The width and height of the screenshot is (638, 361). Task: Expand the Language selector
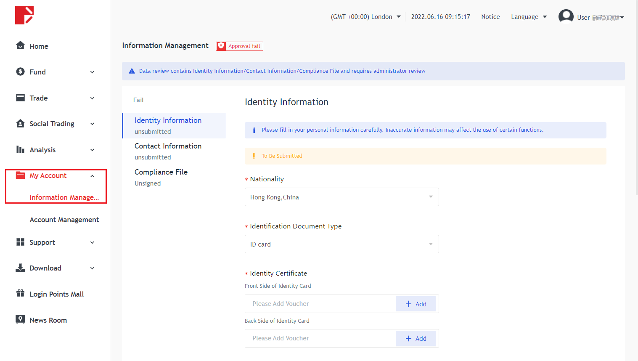(x=529, y=17)
